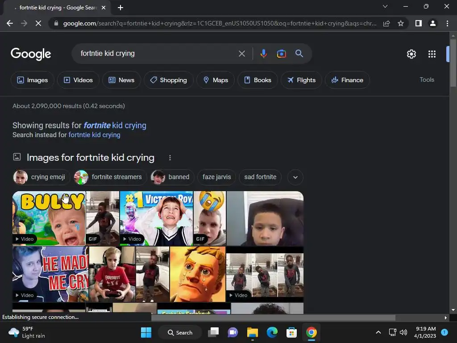Open Google apps grid
The image size is (457, 343).
432,54
